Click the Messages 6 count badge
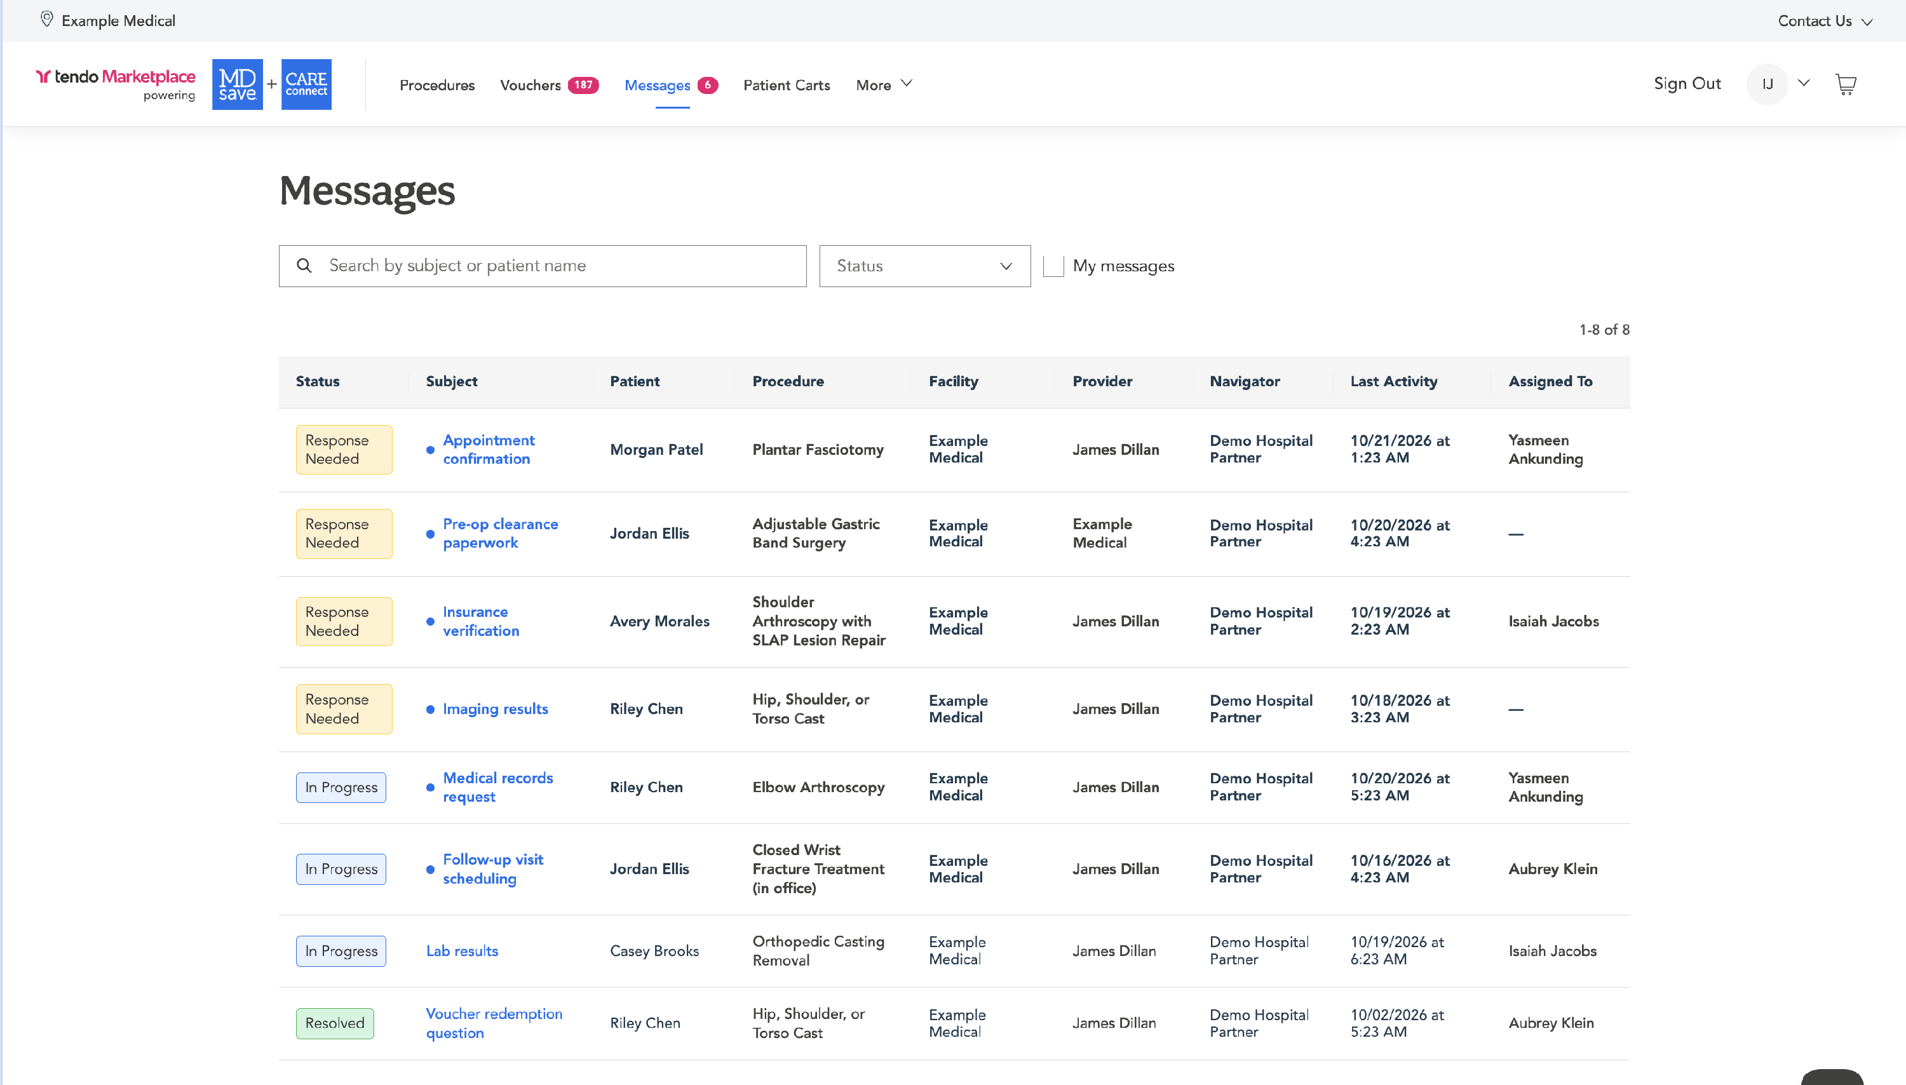1906x1085 pixels. (x=707, y=85)
